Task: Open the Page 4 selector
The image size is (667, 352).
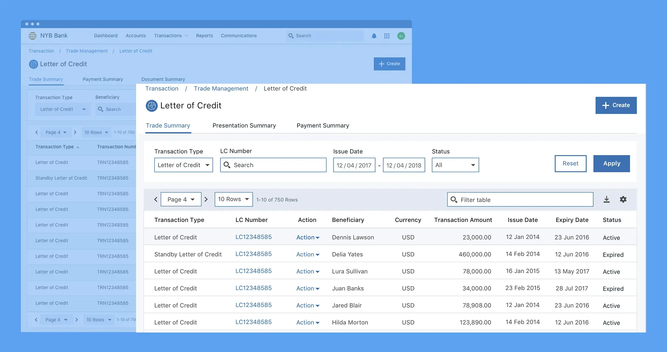Action: pyautogui.click(x=181, y=199)
